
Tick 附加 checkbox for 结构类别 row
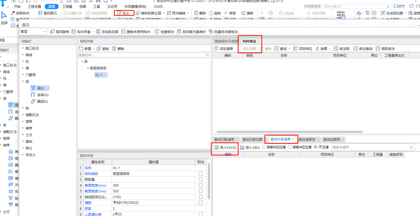[201, 174]
